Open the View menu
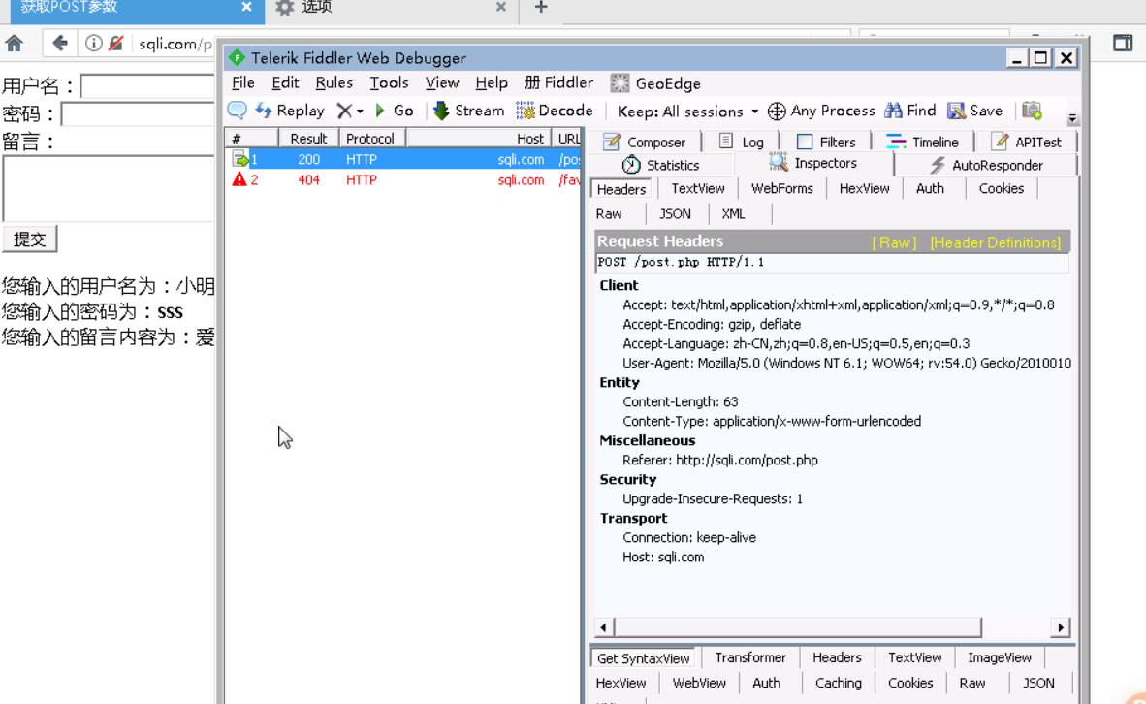1146x704 pixels. (x=442, y=83)
